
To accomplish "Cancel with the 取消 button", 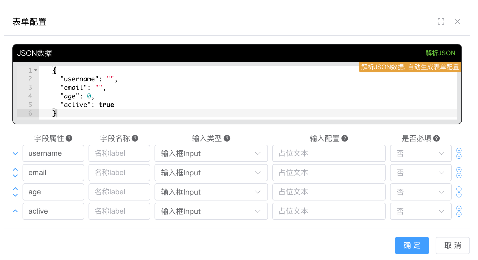I will pyautogui.click(x=453, y=245).
